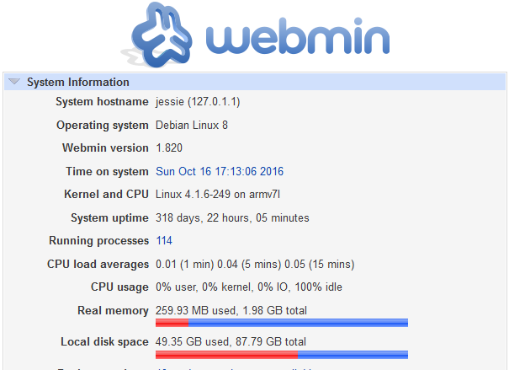Click the red used portion of disk bar
Screen dimensions: 509x370
tap(226, 355)
